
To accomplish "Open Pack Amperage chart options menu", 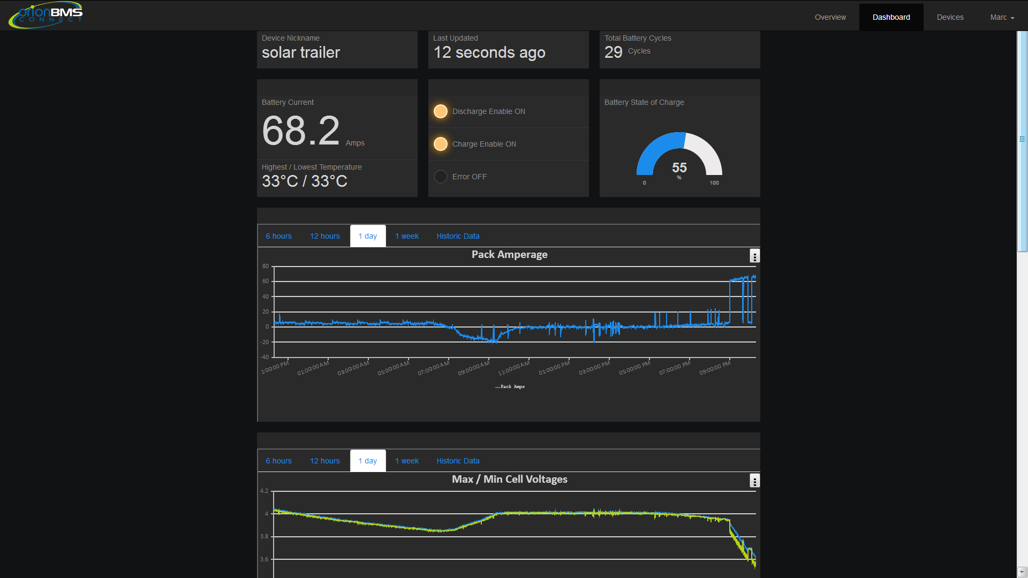I will 754,256.
